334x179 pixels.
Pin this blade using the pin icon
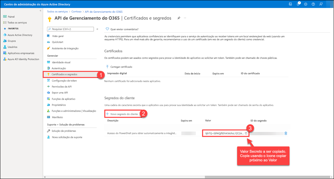(x=179, y=18)
